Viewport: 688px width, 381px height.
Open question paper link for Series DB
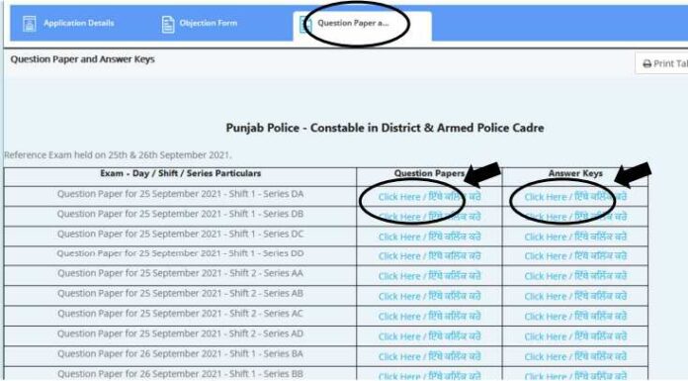point(429,217)
